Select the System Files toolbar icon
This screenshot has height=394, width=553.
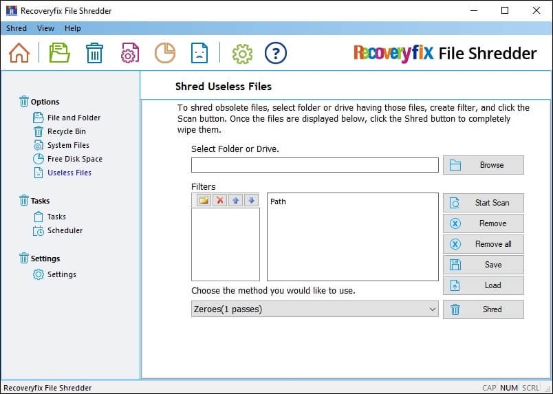coord(130,53)
